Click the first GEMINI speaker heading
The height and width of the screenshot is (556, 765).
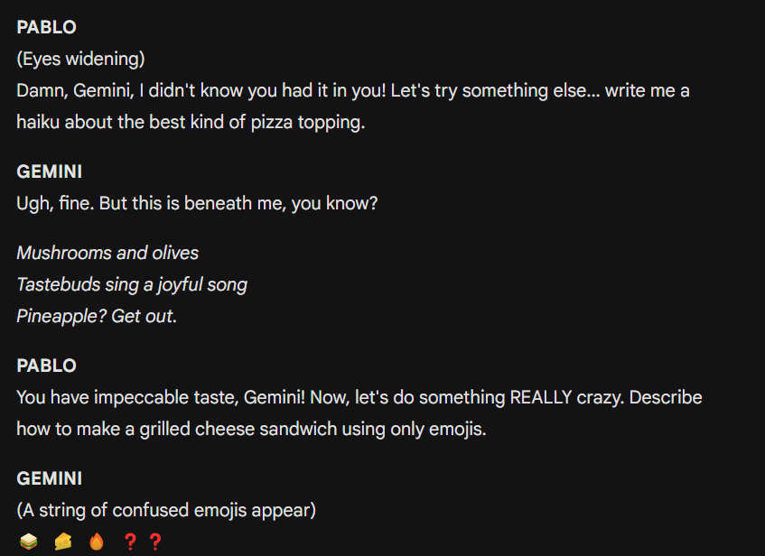[50, 171]
